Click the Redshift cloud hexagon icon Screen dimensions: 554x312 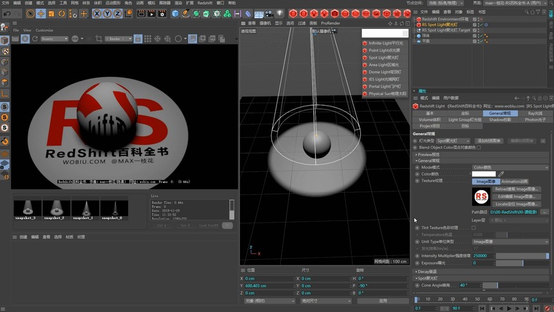[356, 14]
